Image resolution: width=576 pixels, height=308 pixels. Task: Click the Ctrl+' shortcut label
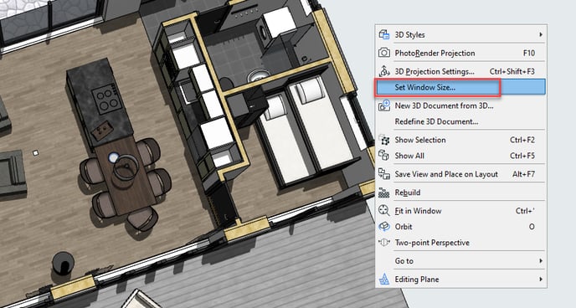[x=525, y=211]
